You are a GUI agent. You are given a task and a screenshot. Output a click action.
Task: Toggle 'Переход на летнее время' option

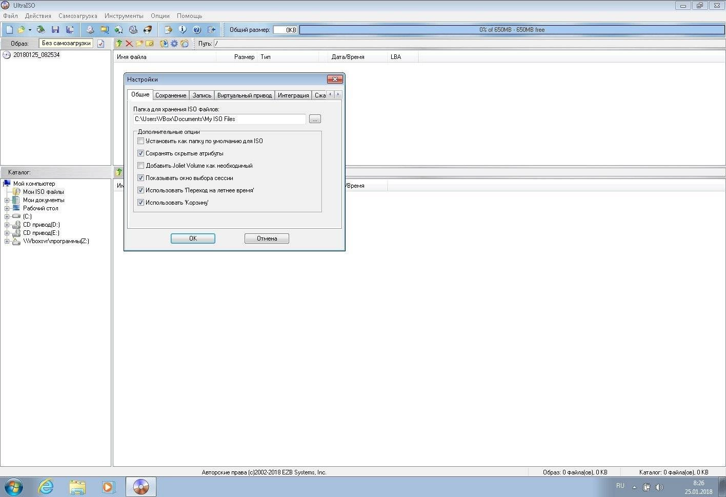pyautogui.click(x=141, y=190)
